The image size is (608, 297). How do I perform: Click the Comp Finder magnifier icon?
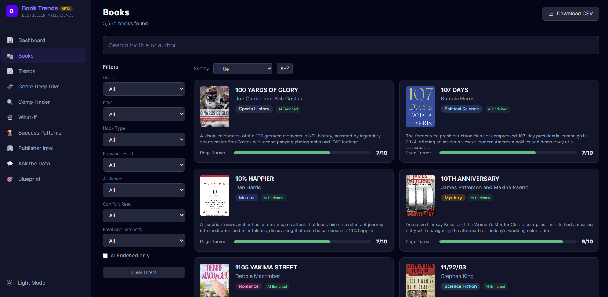10,102
